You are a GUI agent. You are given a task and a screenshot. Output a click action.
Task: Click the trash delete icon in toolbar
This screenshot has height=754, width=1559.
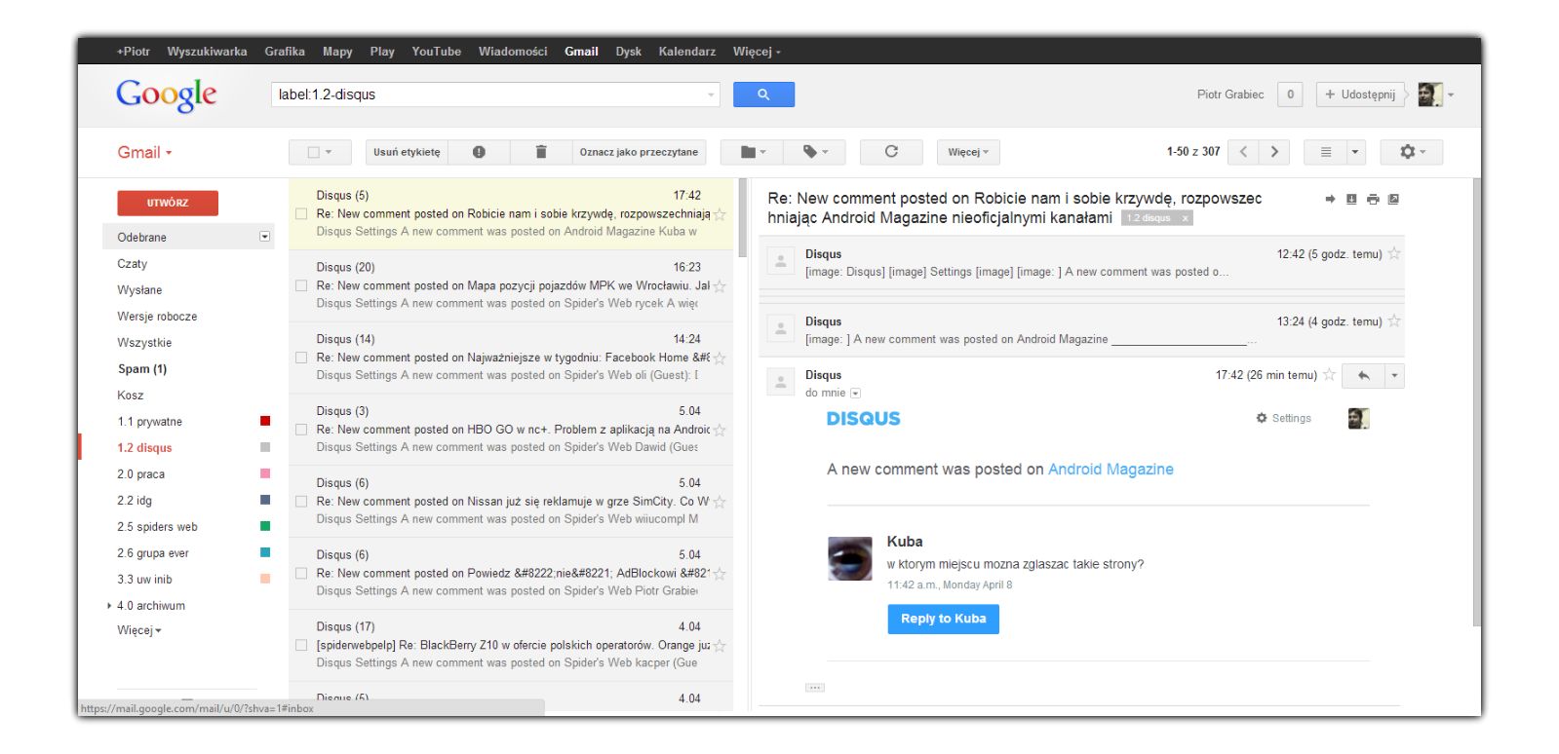coord(541,152)
